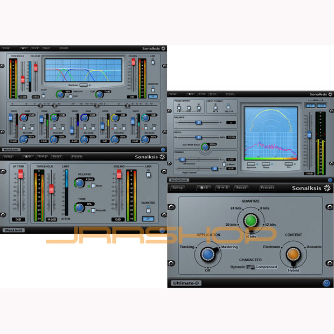The height and width of the screenshot is (334, 334).
Task: Click the green band-two Gain knob in MultiLimit
Action: click(54, 117)
